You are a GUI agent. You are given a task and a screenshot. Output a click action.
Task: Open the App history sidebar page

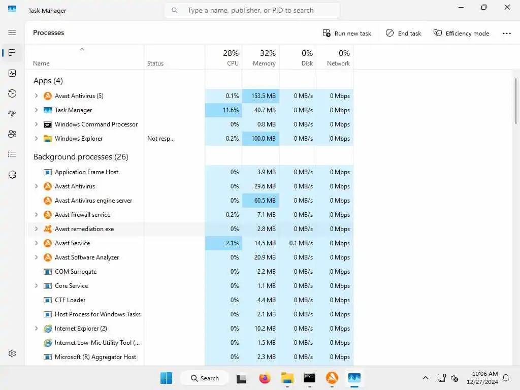point(12,93)
